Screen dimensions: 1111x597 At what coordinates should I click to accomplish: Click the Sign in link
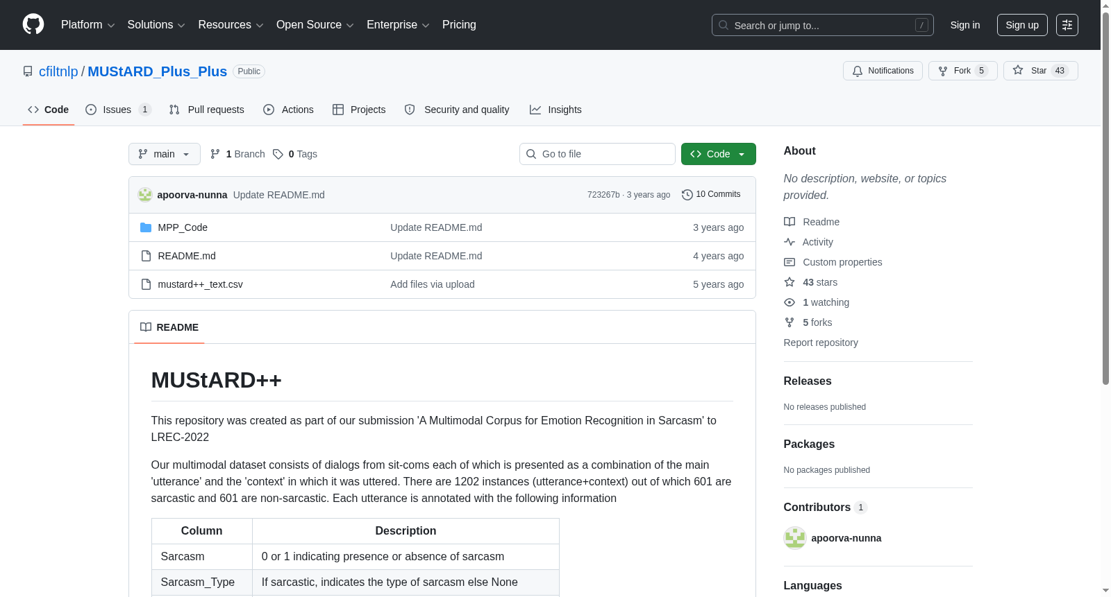click(965, 25)
